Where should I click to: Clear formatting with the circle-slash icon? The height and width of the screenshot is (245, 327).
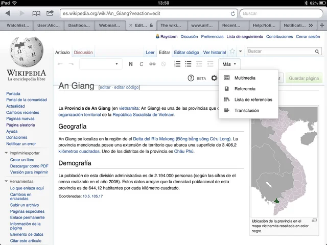[x=163, y=64]
